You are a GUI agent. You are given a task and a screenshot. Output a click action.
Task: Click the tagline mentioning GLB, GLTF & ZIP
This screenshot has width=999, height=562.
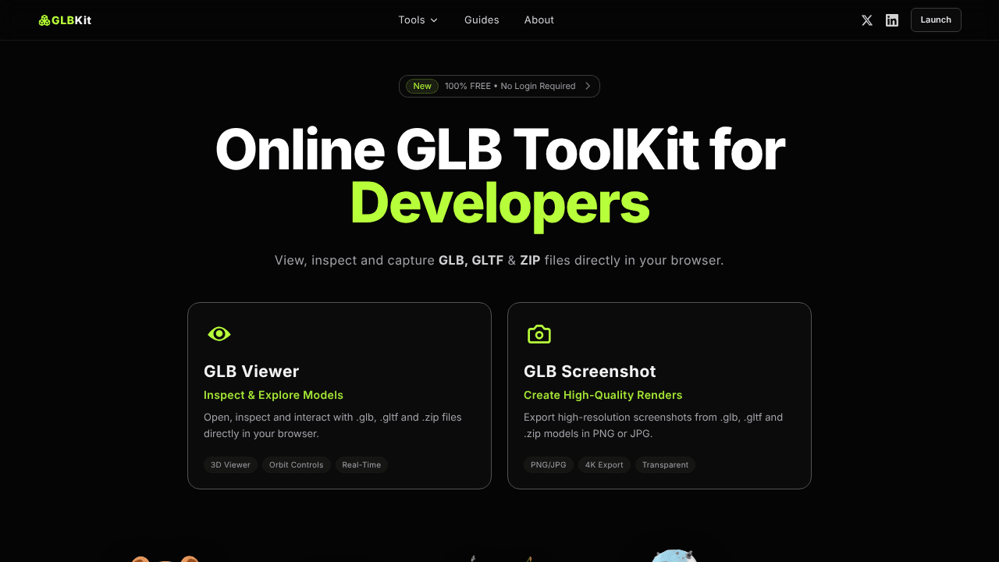499,260
